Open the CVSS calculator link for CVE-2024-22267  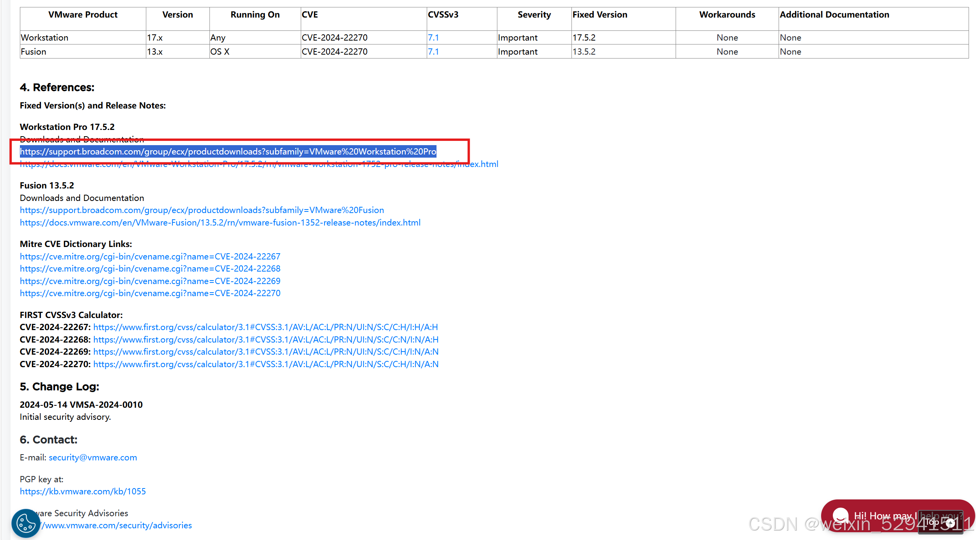[265, 327]
